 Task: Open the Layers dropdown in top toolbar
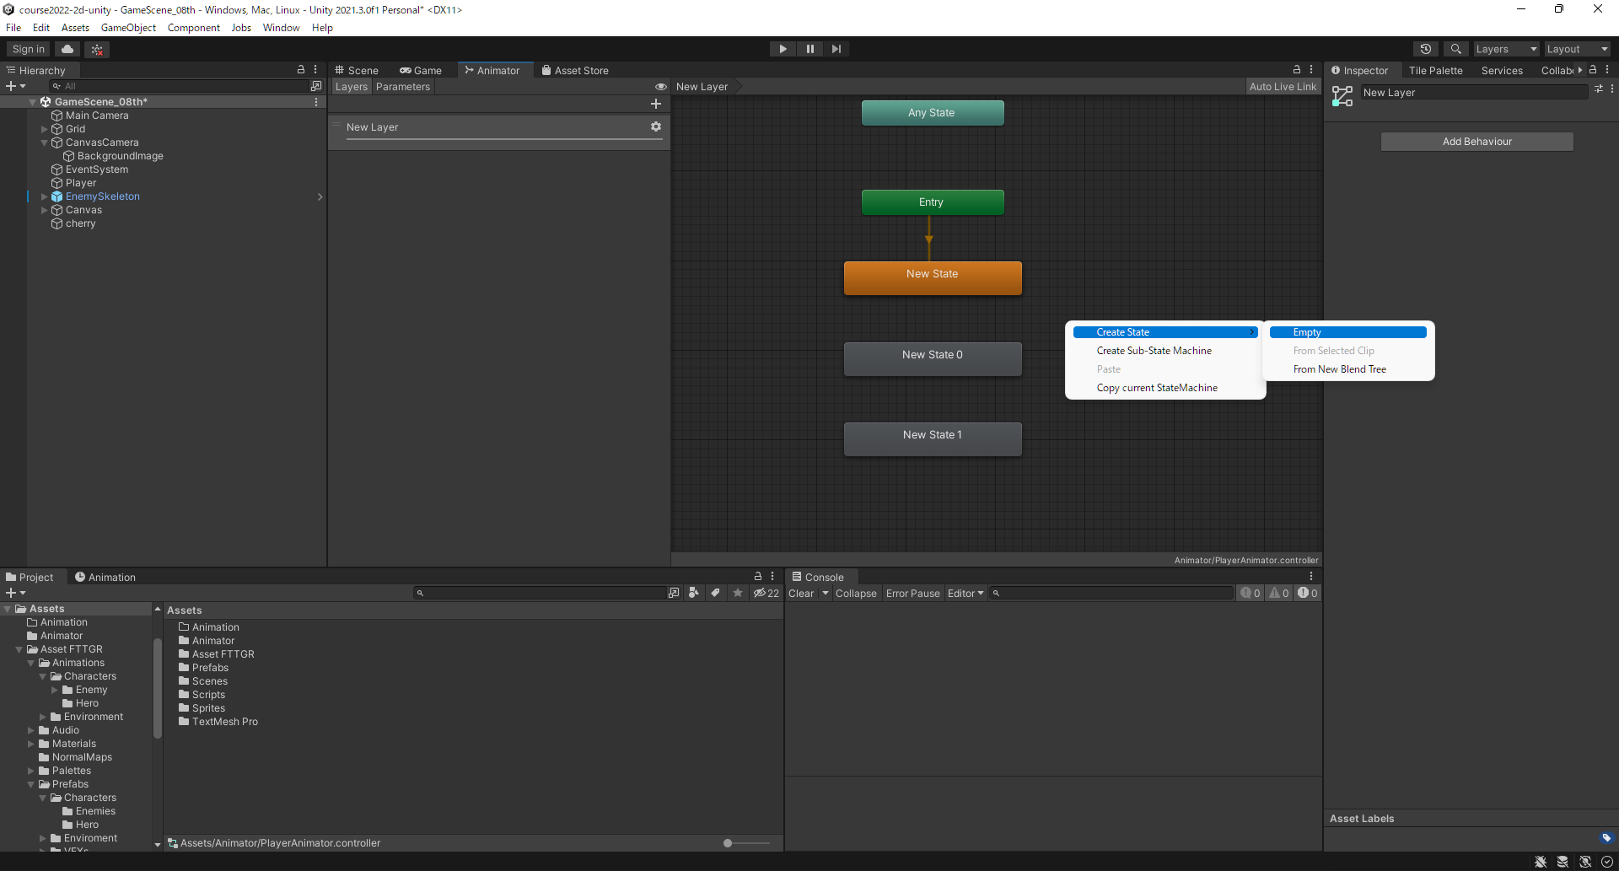click(x=1506, y=49)
